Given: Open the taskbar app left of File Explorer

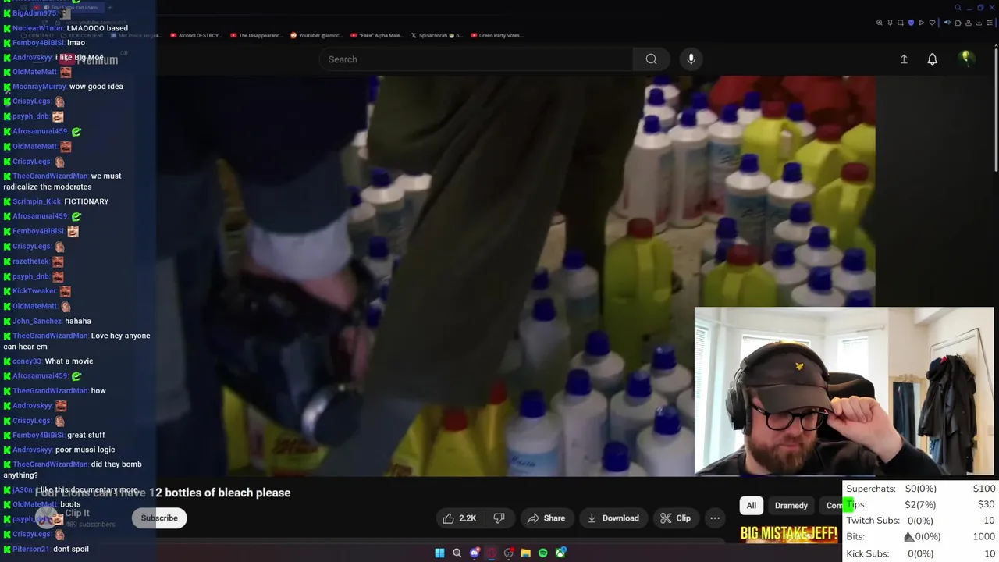Looking at the screenshot, I should tap(509, 553).
